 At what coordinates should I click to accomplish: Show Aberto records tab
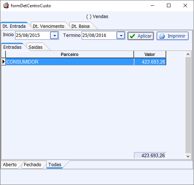(x=10, y=164)
